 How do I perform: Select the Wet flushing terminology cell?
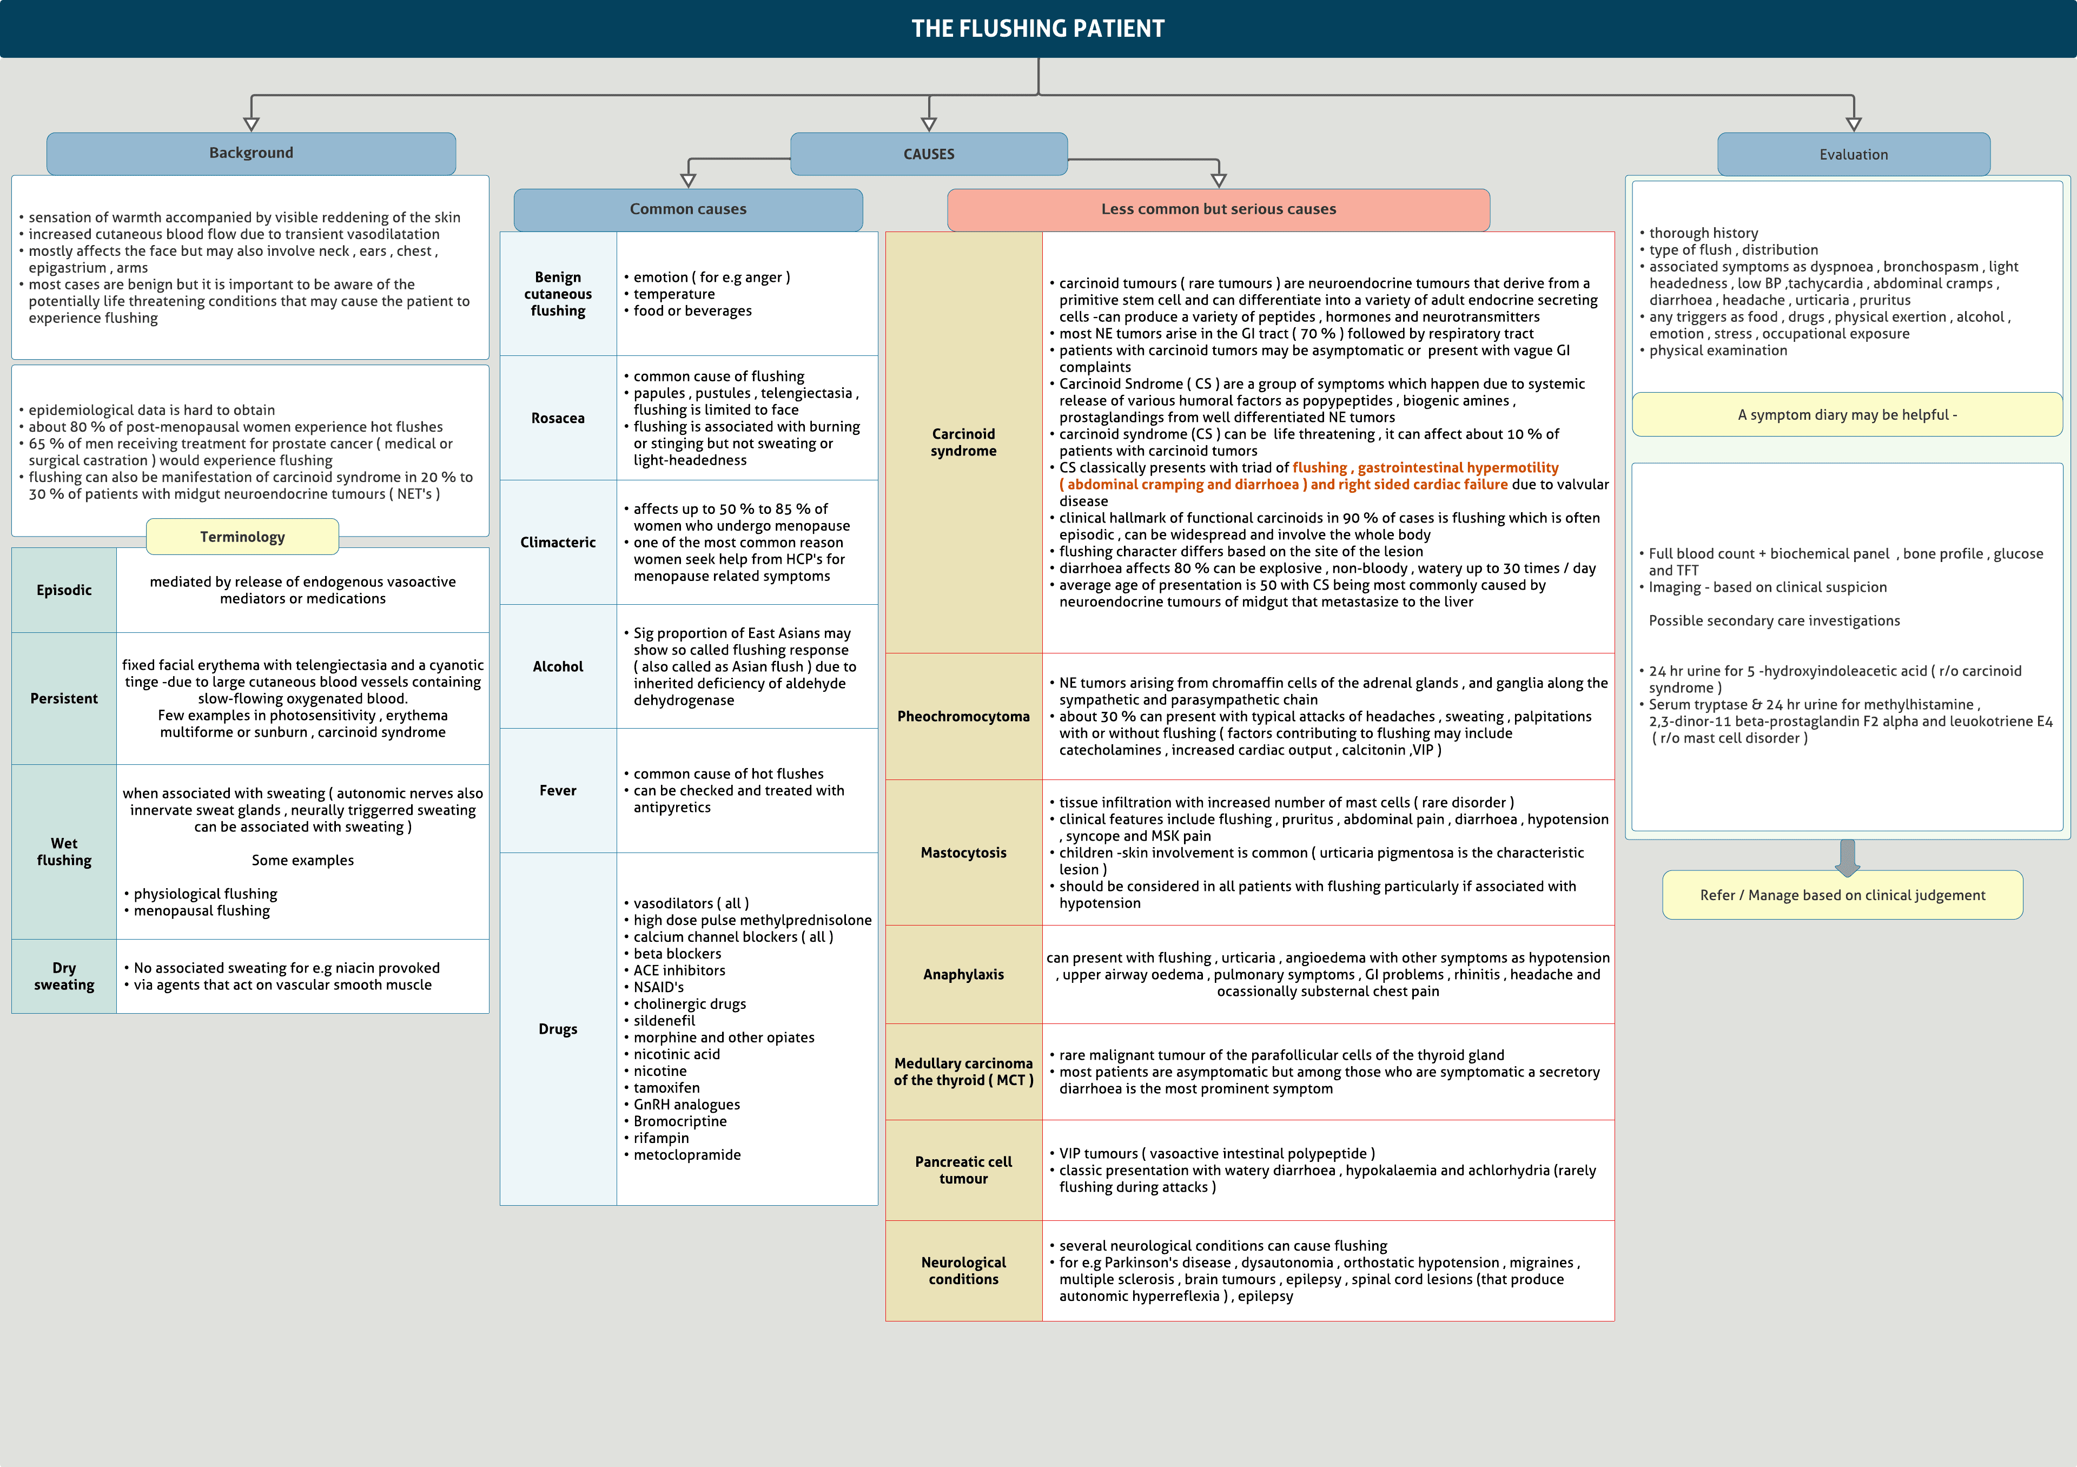point(63,851)
